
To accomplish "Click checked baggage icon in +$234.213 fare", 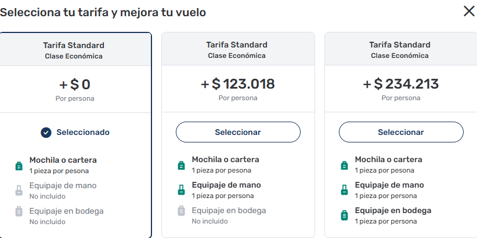I will 344,215.
